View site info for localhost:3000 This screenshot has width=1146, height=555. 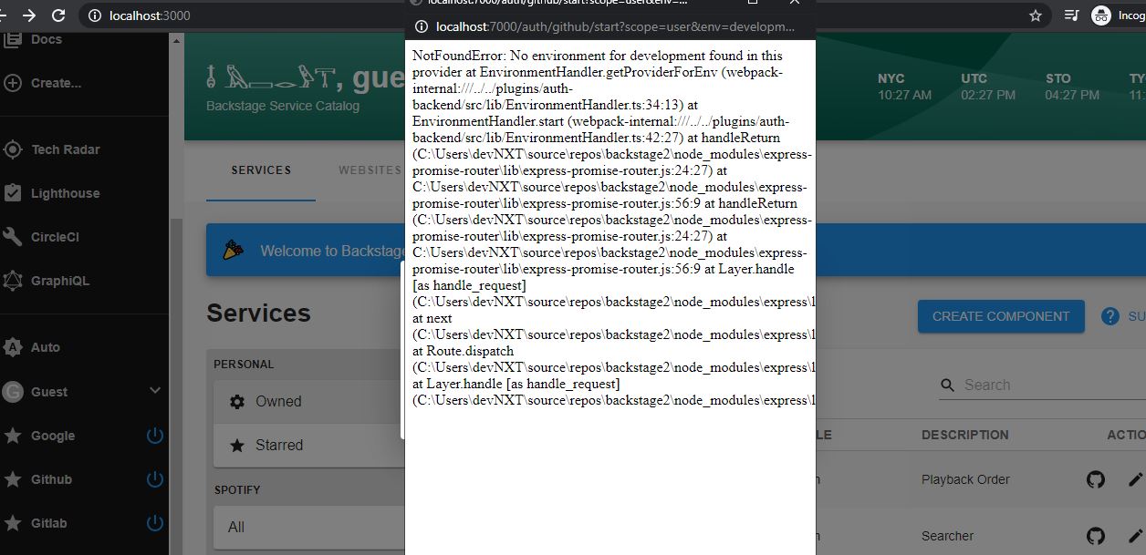96,15
